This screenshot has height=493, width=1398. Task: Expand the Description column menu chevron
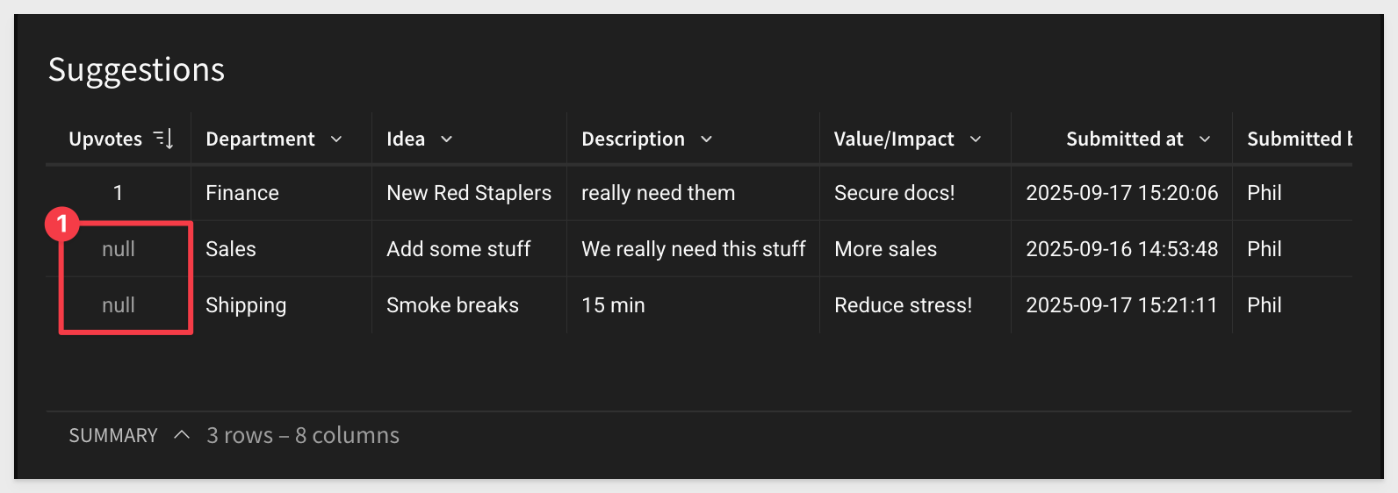pyautogui.click(x=706, y=139)
